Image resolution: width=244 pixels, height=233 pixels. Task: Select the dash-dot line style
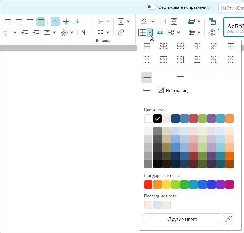click(214, 77)
